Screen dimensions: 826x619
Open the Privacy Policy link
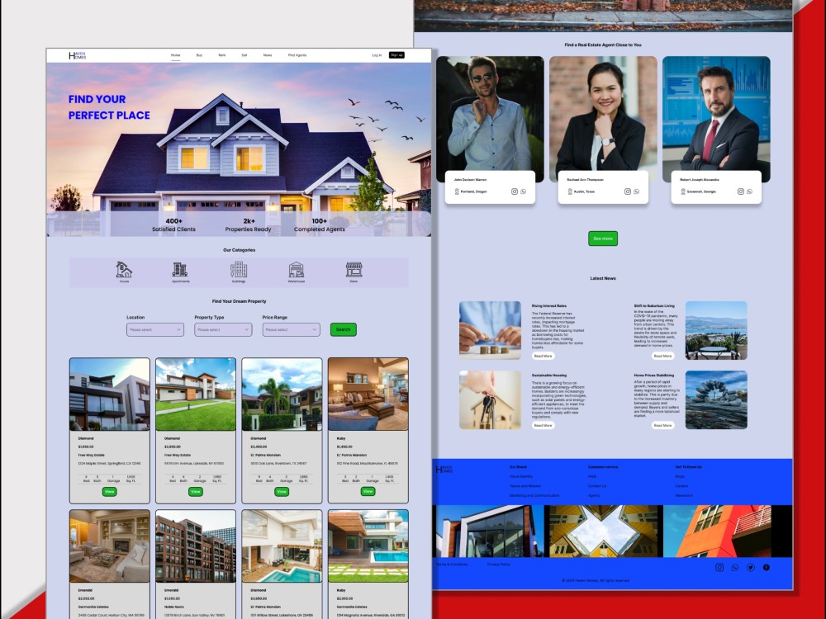498,565
